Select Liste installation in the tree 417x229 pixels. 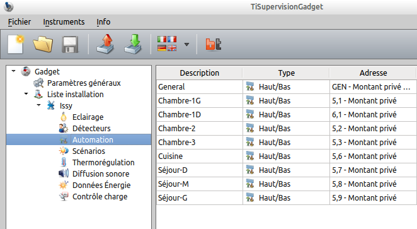tap(75, 94)
